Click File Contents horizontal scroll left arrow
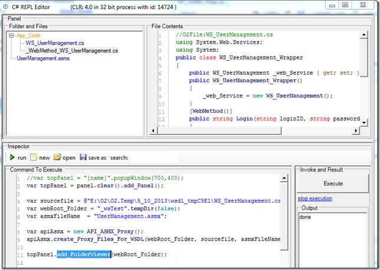Image resolution: width=380 pixels, height=270 pixels. pos(153,131)
